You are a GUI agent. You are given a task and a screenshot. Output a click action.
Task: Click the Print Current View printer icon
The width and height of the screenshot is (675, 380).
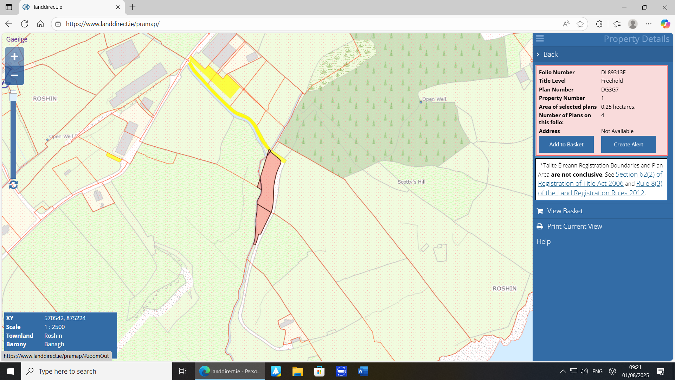[x=540, y=227]
